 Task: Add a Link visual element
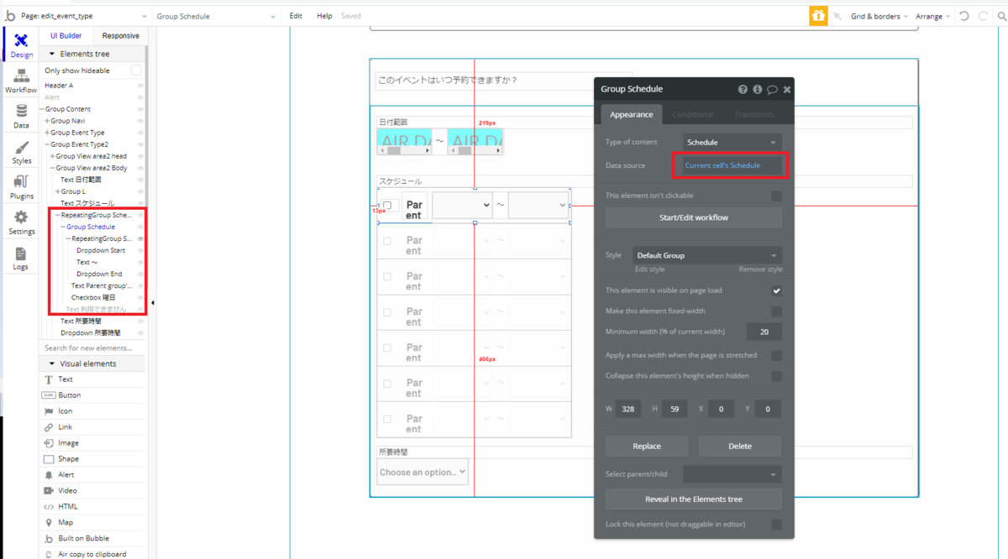pyautogui.click(x=92, y=427)
